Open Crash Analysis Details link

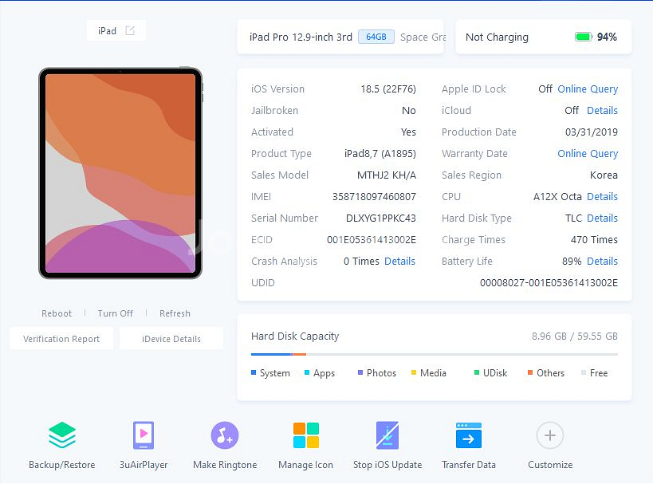click(399, 262)
